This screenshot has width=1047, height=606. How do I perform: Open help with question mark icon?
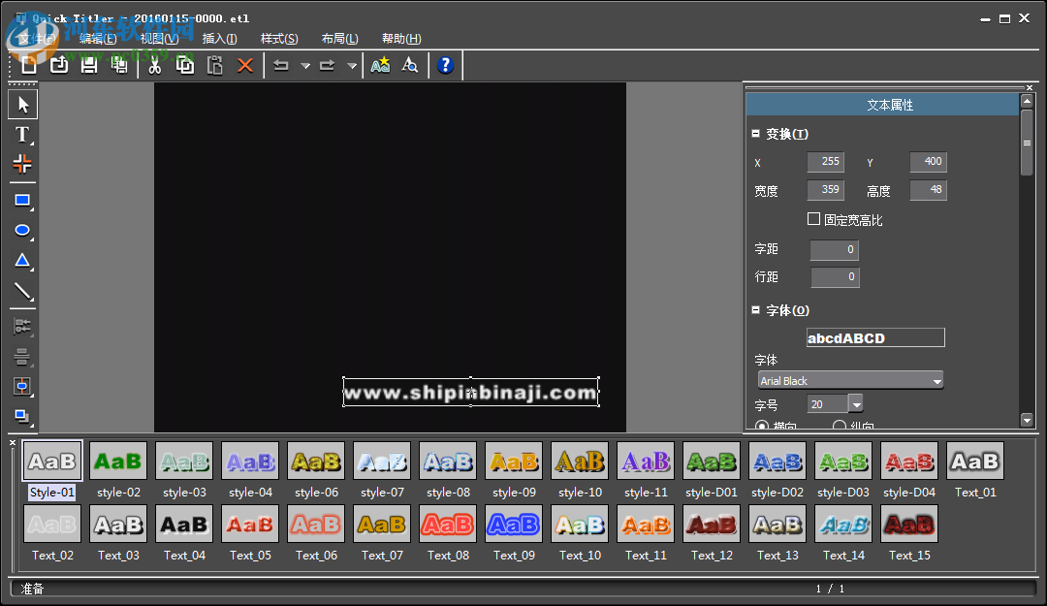click(445, 66)
